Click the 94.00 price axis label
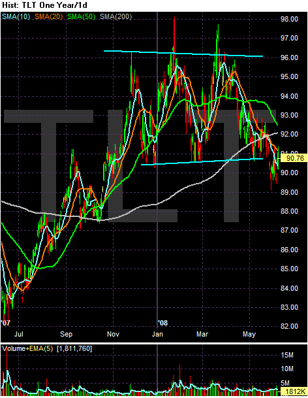Image resolution: width=308 pixels, height=398 pixels. click(289, 96)
